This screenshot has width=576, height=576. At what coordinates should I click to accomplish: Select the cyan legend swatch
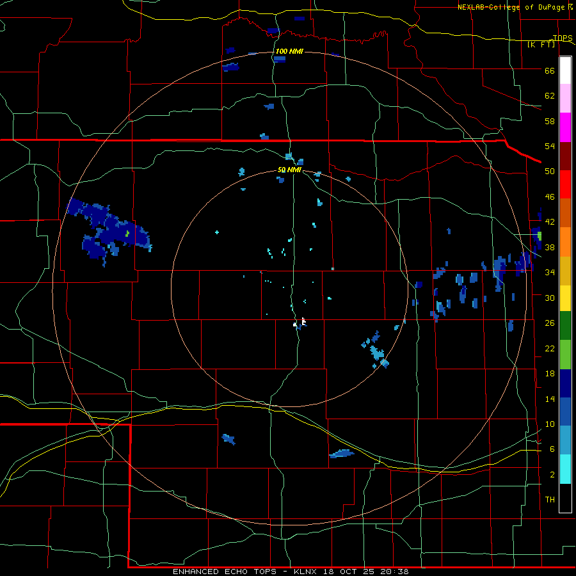(565, 469)
